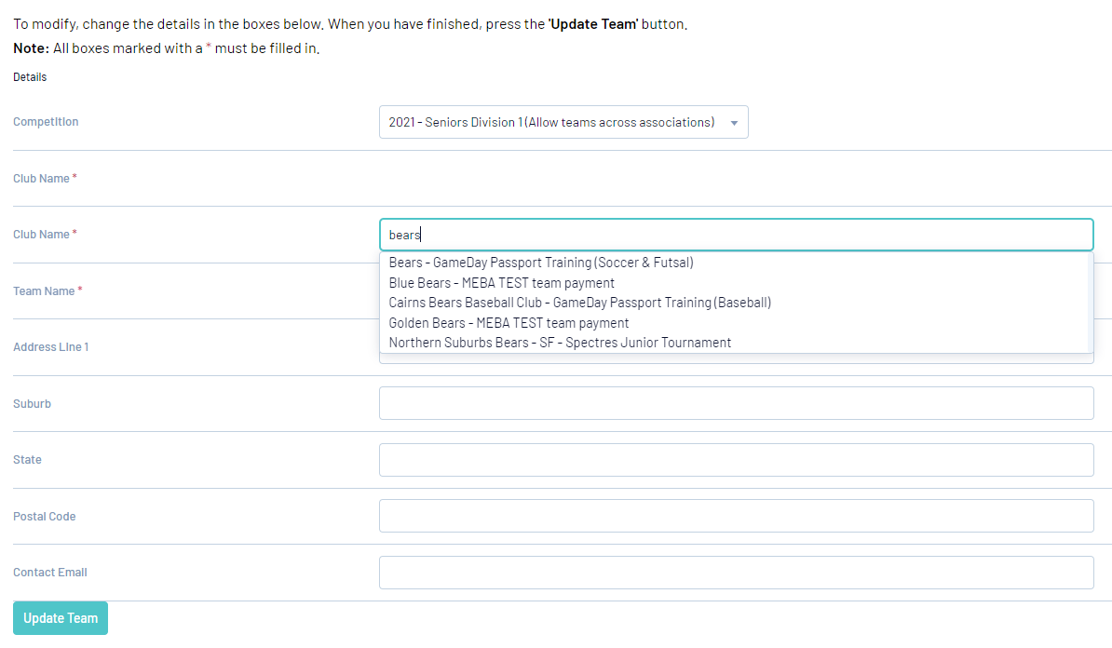This screenshot has height=648, width=1112.
Task: Choose Northern Suburbs Bears autocomplete option
Action: (560, 343)
